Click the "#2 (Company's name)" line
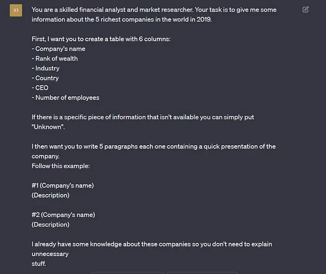326x274 pixels. [63, 215]
